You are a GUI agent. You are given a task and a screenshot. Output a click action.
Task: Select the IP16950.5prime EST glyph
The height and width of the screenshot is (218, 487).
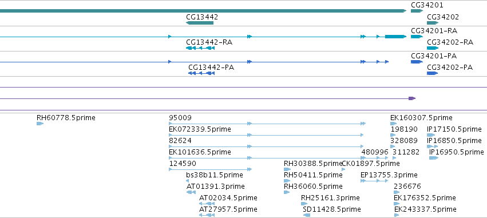pyautogui.click(x=434, y=158)
